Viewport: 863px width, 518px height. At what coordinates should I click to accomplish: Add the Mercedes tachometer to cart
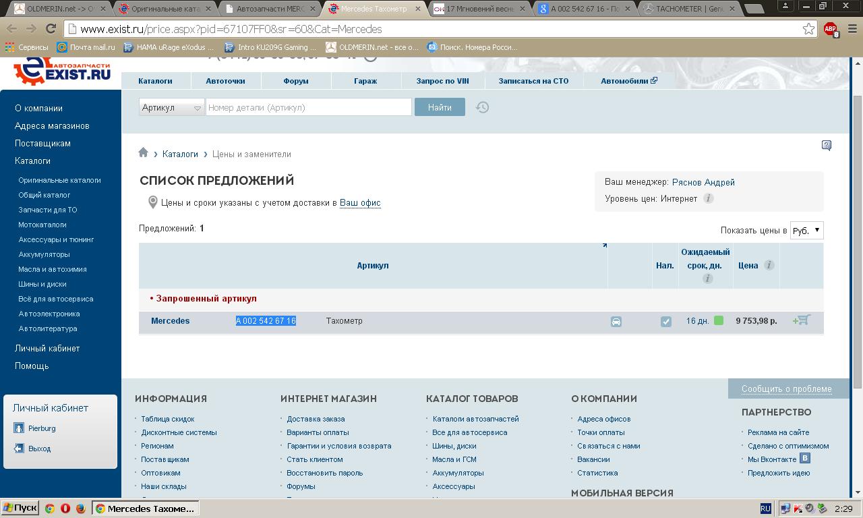[x=802, y=320]
